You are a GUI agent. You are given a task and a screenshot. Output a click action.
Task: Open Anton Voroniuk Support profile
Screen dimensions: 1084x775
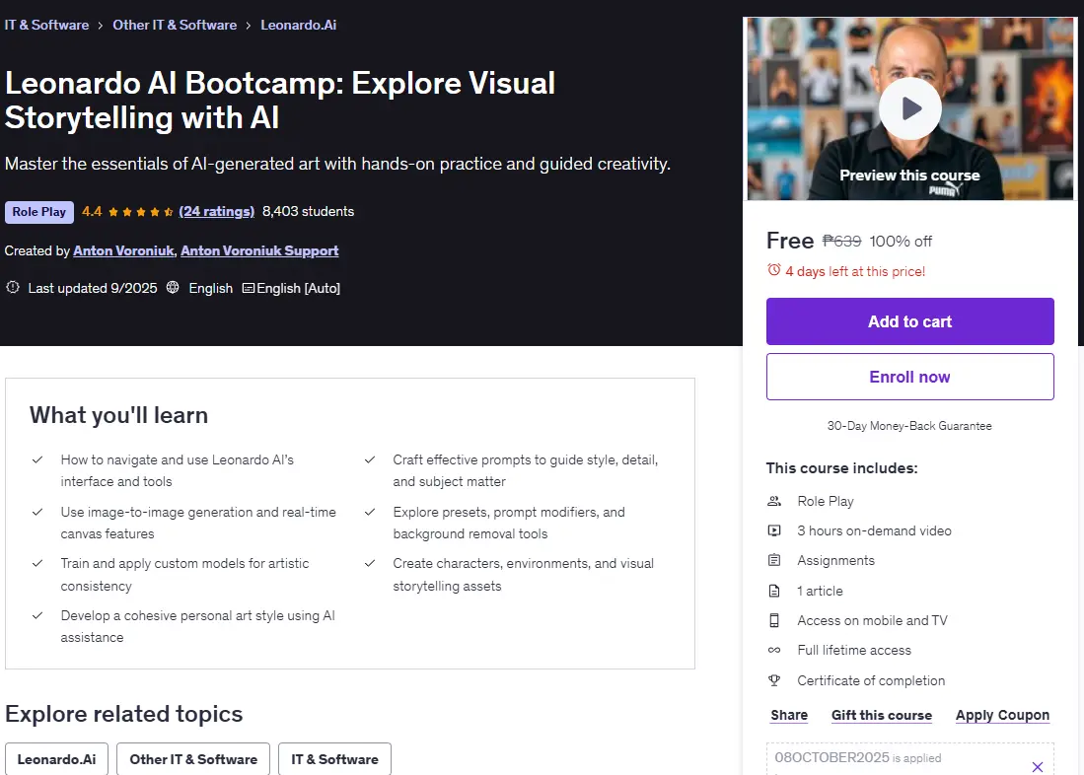click(x=259, y=250)
